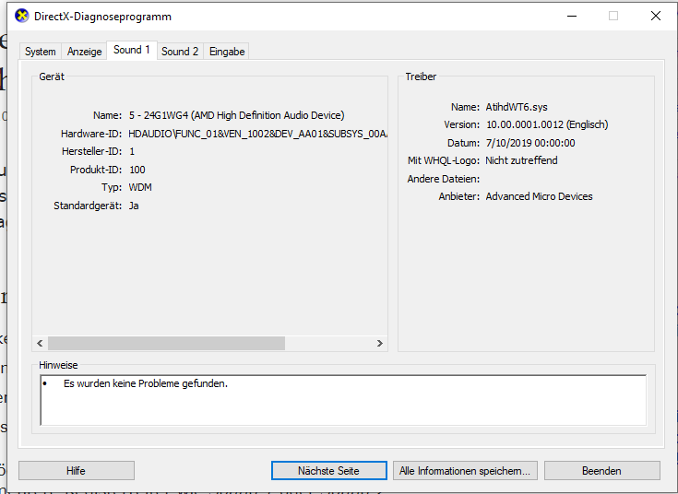
Task: Click the Produkt-ID value 100
Action: [x=137, y=170]
